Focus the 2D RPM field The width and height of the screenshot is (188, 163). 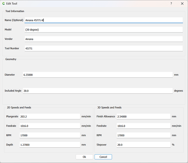(50, 135)
